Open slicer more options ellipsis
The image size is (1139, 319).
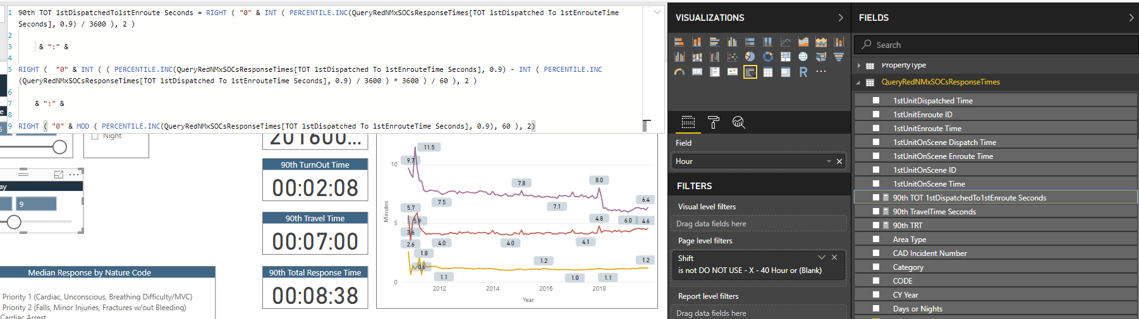click(75, 175)
